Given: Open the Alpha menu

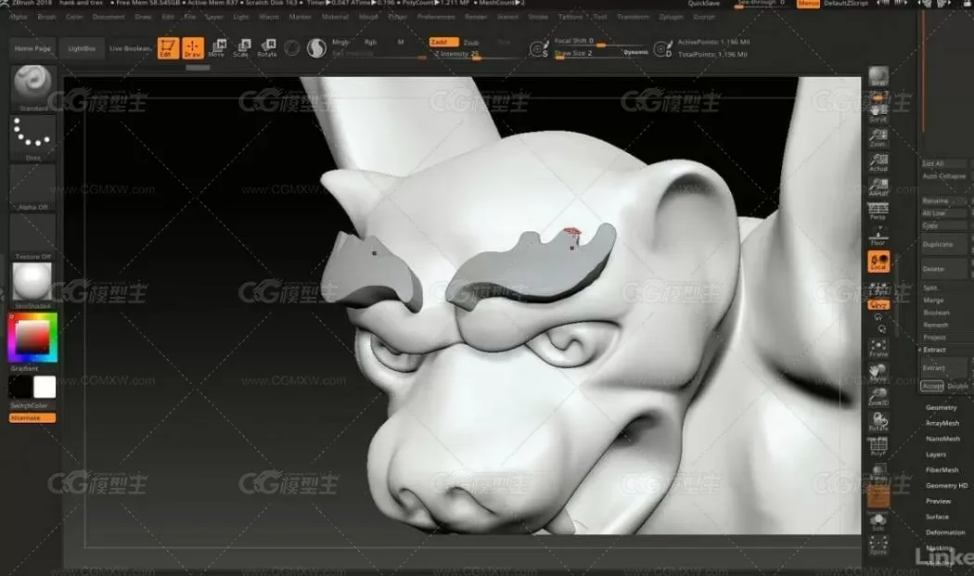Looking at the screenshot, I should click(x=18, y=17).
